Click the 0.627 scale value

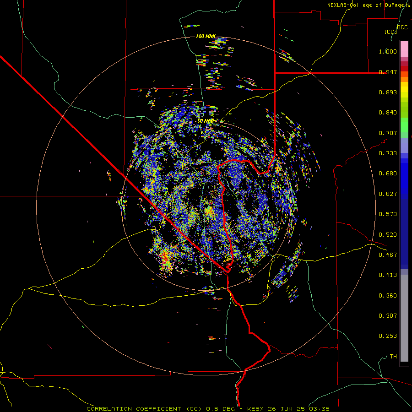[388, 194]
